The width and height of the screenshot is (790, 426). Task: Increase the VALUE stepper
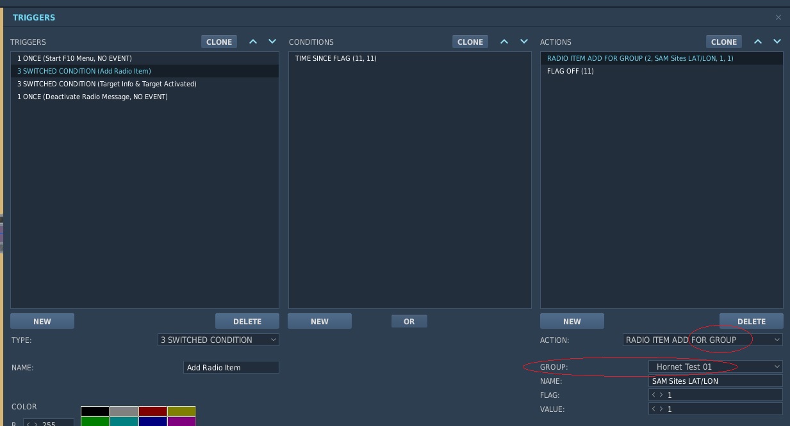[x=661, y=409]
